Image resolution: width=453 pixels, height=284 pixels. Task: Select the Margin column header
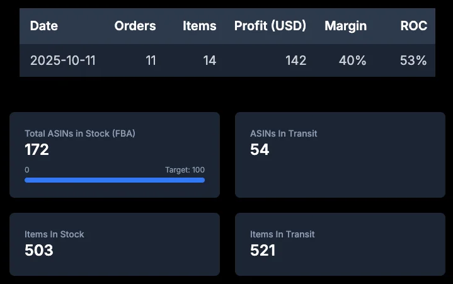[x=345, y=26]
